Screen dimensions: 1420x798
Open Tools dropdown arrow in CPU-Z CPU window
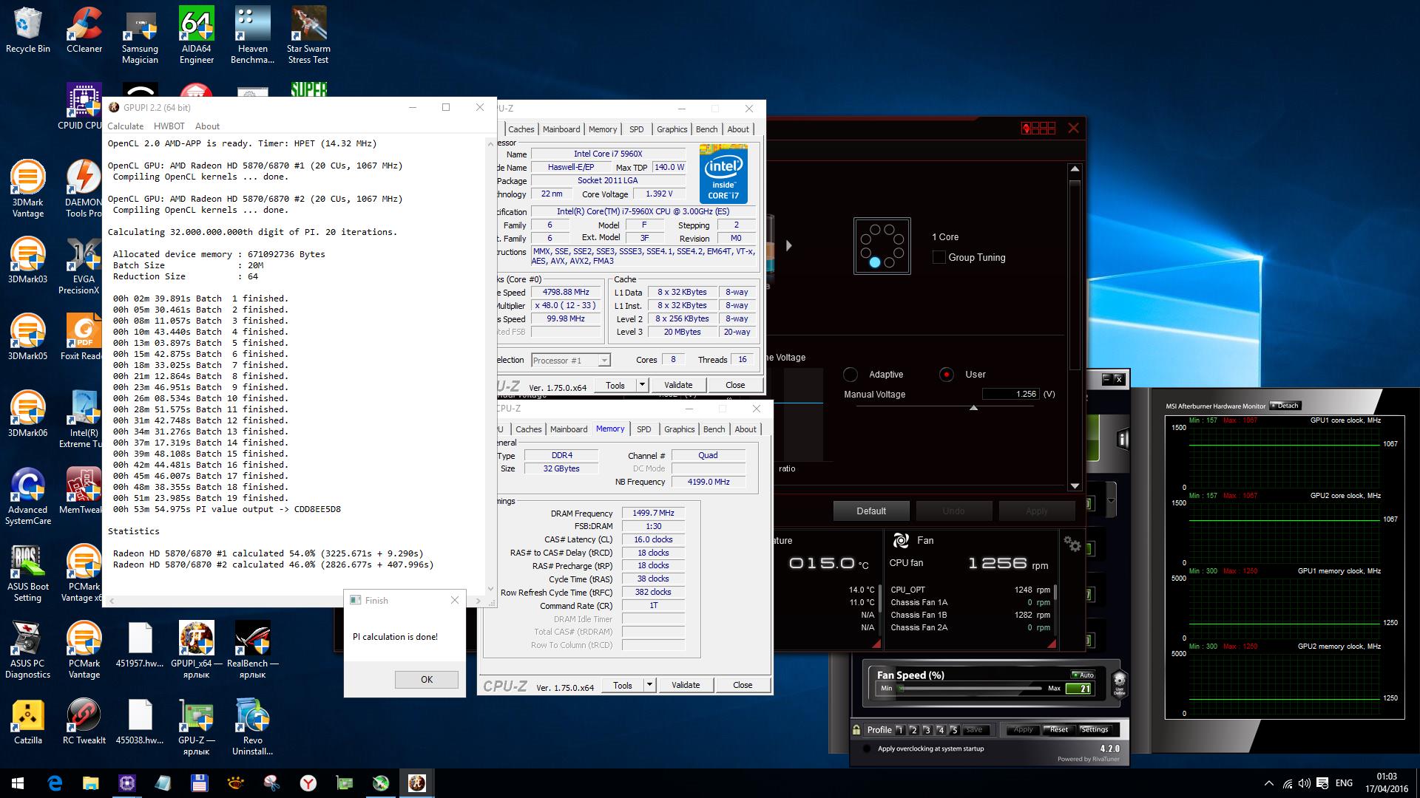(x=642, y=385)
